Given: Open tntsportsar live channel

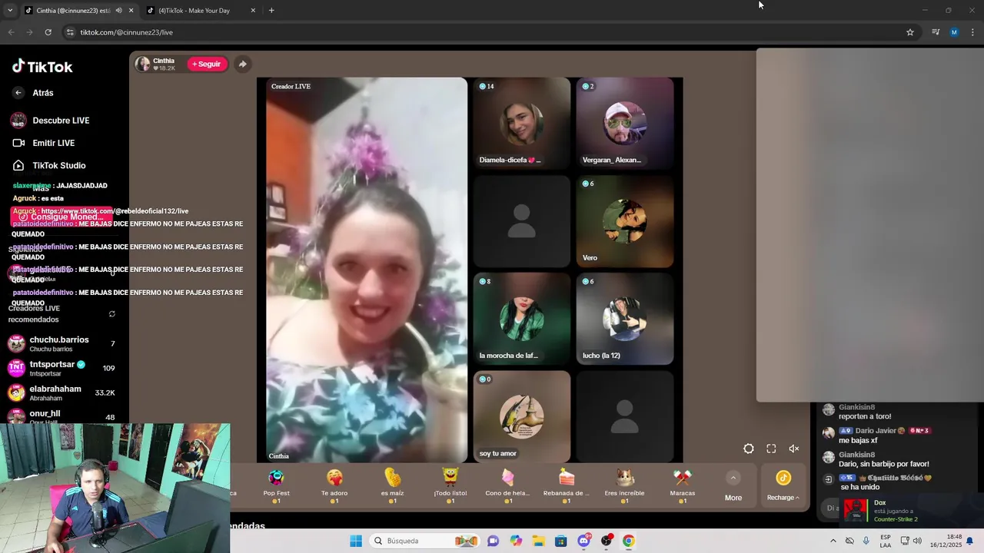Looking at the screenshot, I should (61, 368).
